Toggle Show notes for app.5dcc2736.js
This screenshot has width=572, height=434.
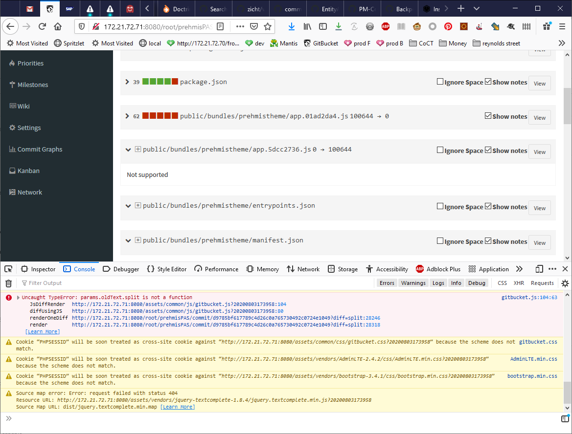(488, 150)
